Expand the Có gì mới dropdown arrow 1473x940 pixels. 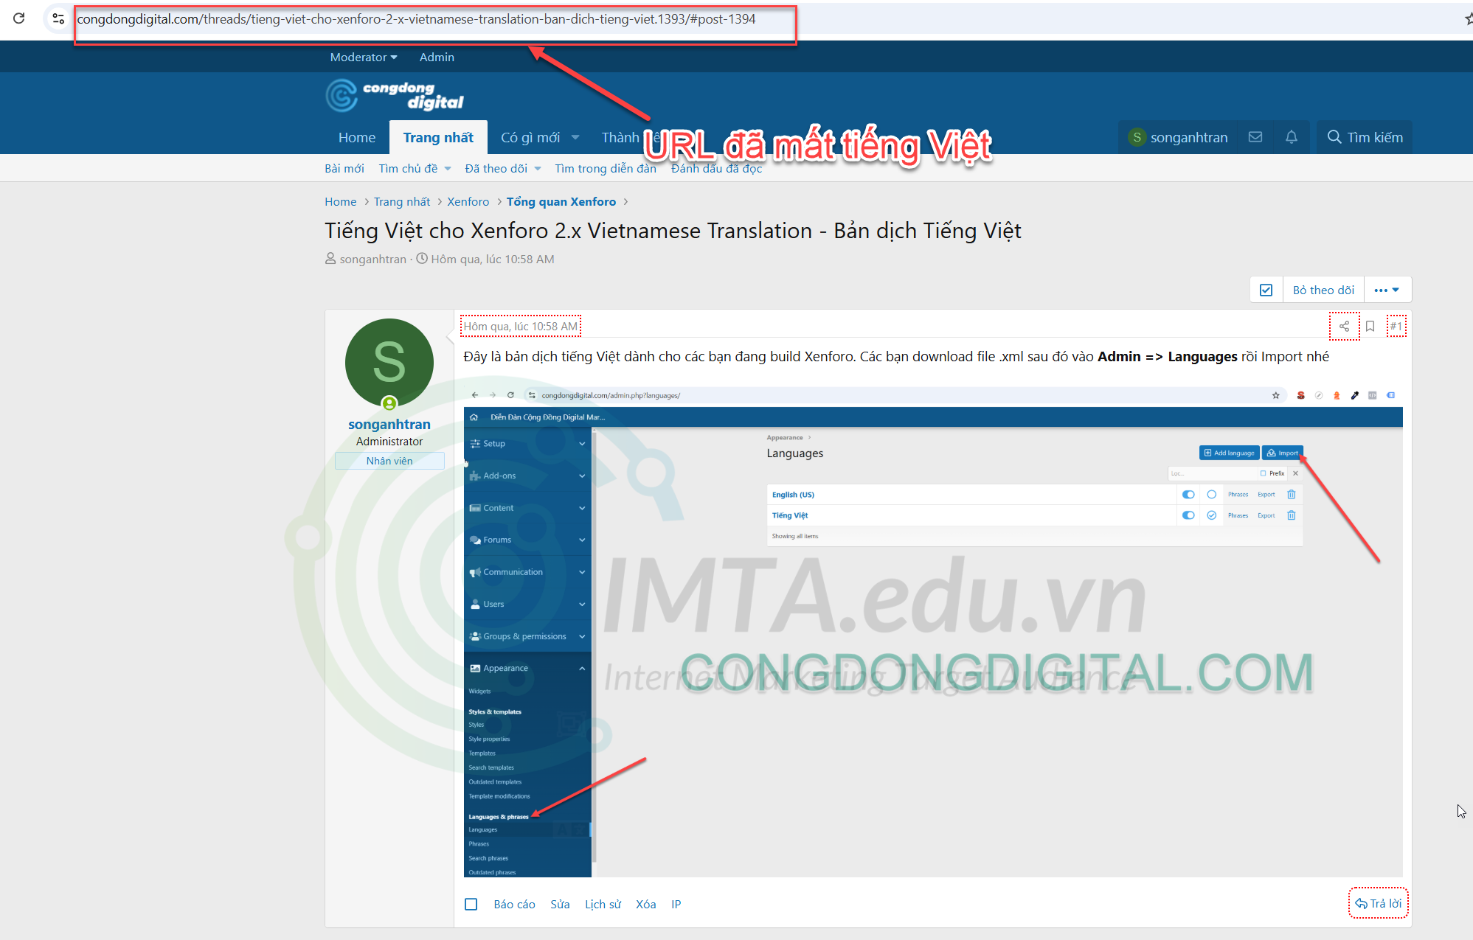point(576,137)
